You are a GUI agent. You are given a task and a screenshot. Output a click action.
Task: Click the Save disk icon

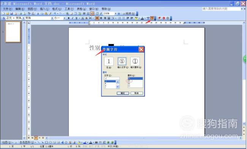[11, 14]
